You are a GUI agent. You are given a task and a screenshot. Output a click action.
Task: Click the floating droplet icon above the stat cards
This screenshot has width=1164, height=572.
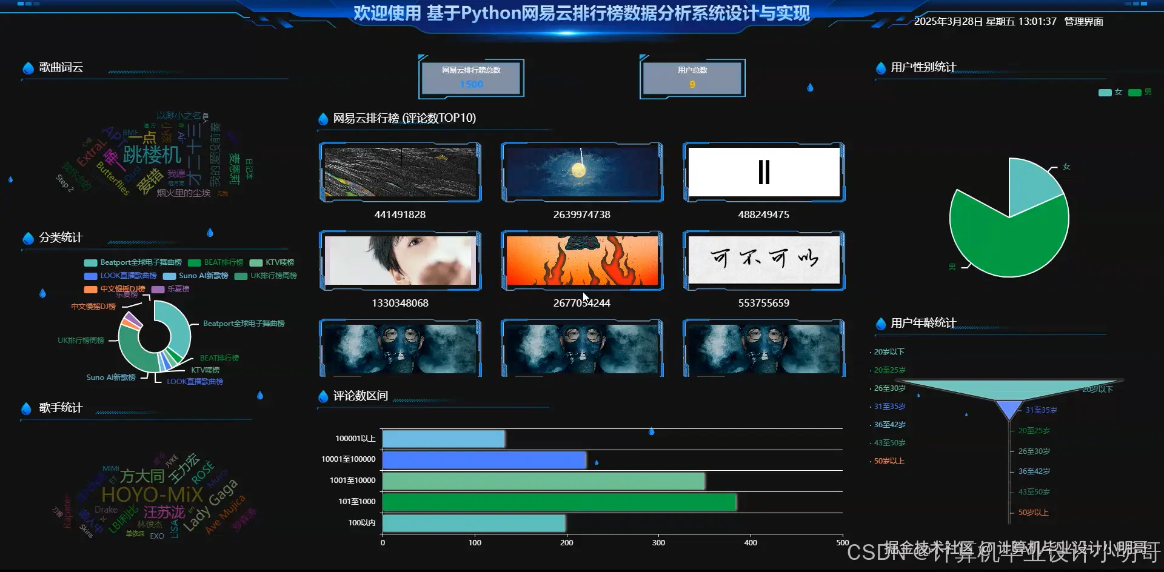(811, 87)
